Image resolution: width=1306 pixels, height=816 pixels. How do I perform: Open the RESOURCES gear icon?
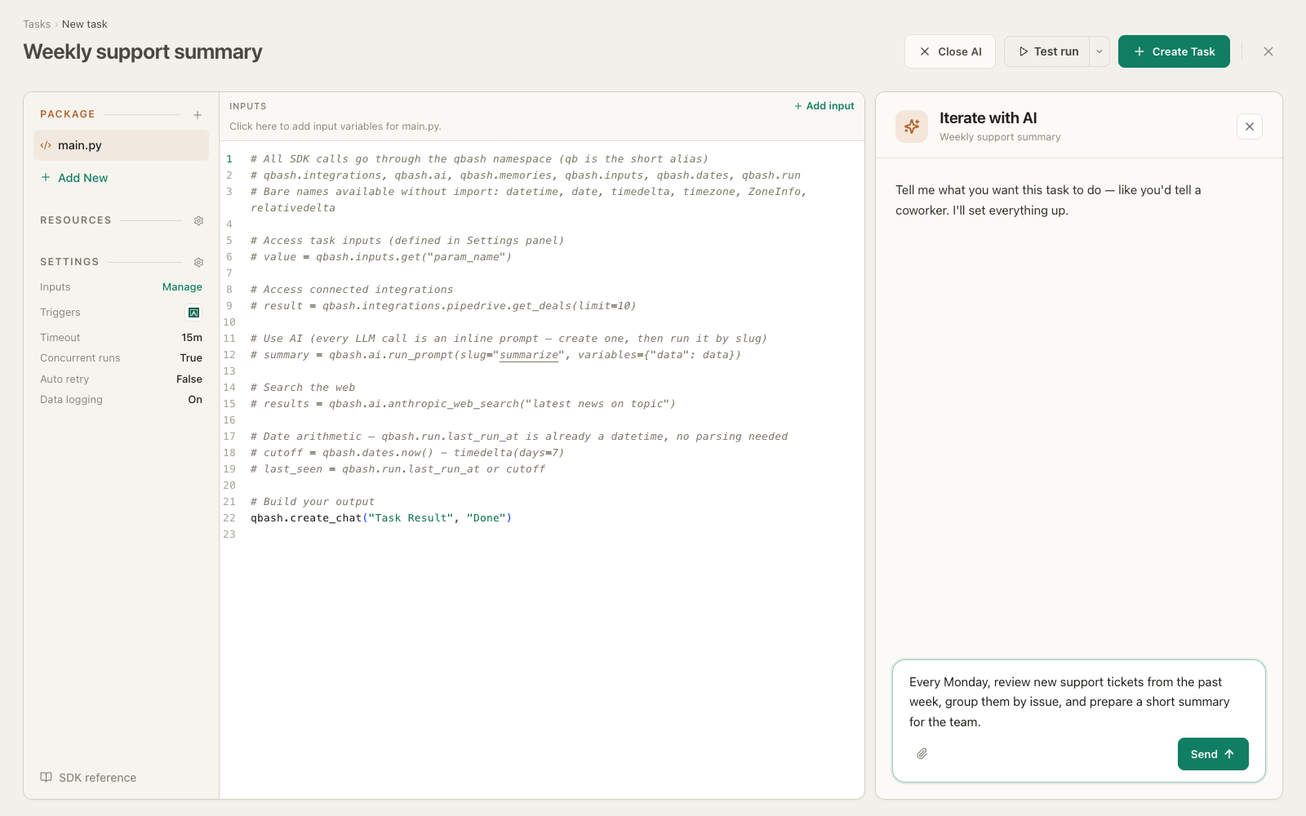198,220
